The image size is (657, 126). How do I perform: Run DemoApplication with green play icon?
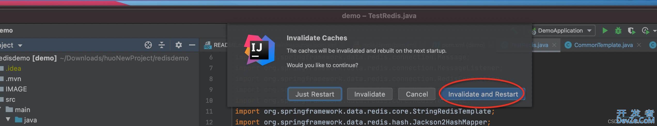coord(605,31)
